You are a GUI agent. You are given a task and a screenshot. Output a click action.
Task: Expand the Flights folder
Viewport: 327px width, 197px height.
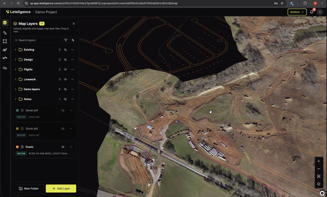click(x=15, y=70)
